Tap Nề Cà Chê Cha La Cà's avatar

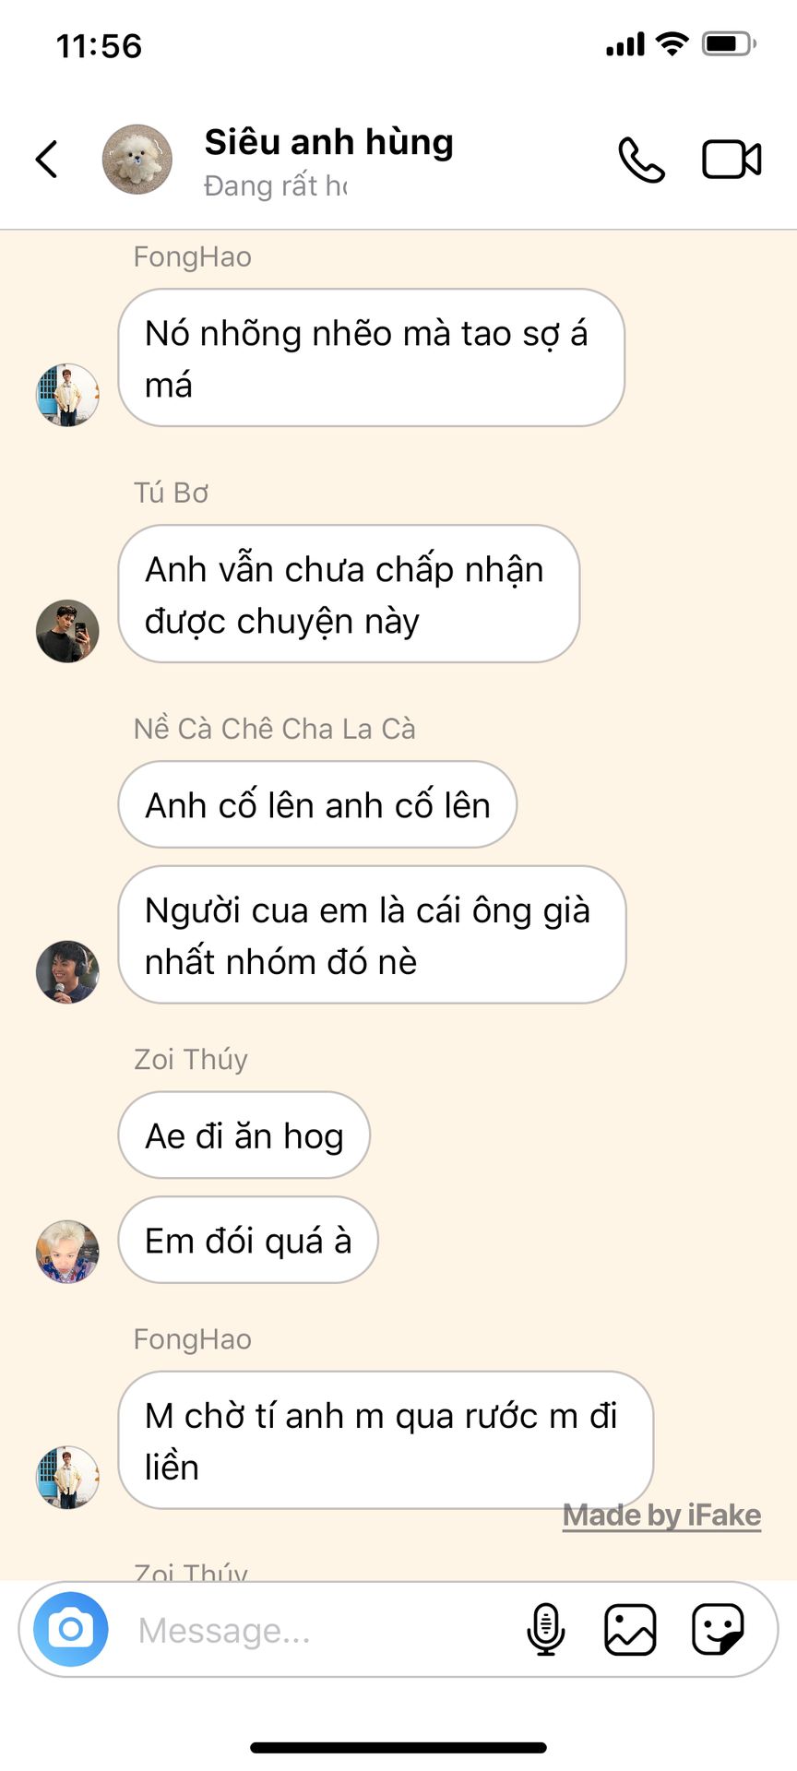point(67,972)
